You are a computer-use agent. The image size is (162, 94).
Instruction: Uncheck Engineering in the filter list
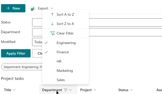click(66, 43)
